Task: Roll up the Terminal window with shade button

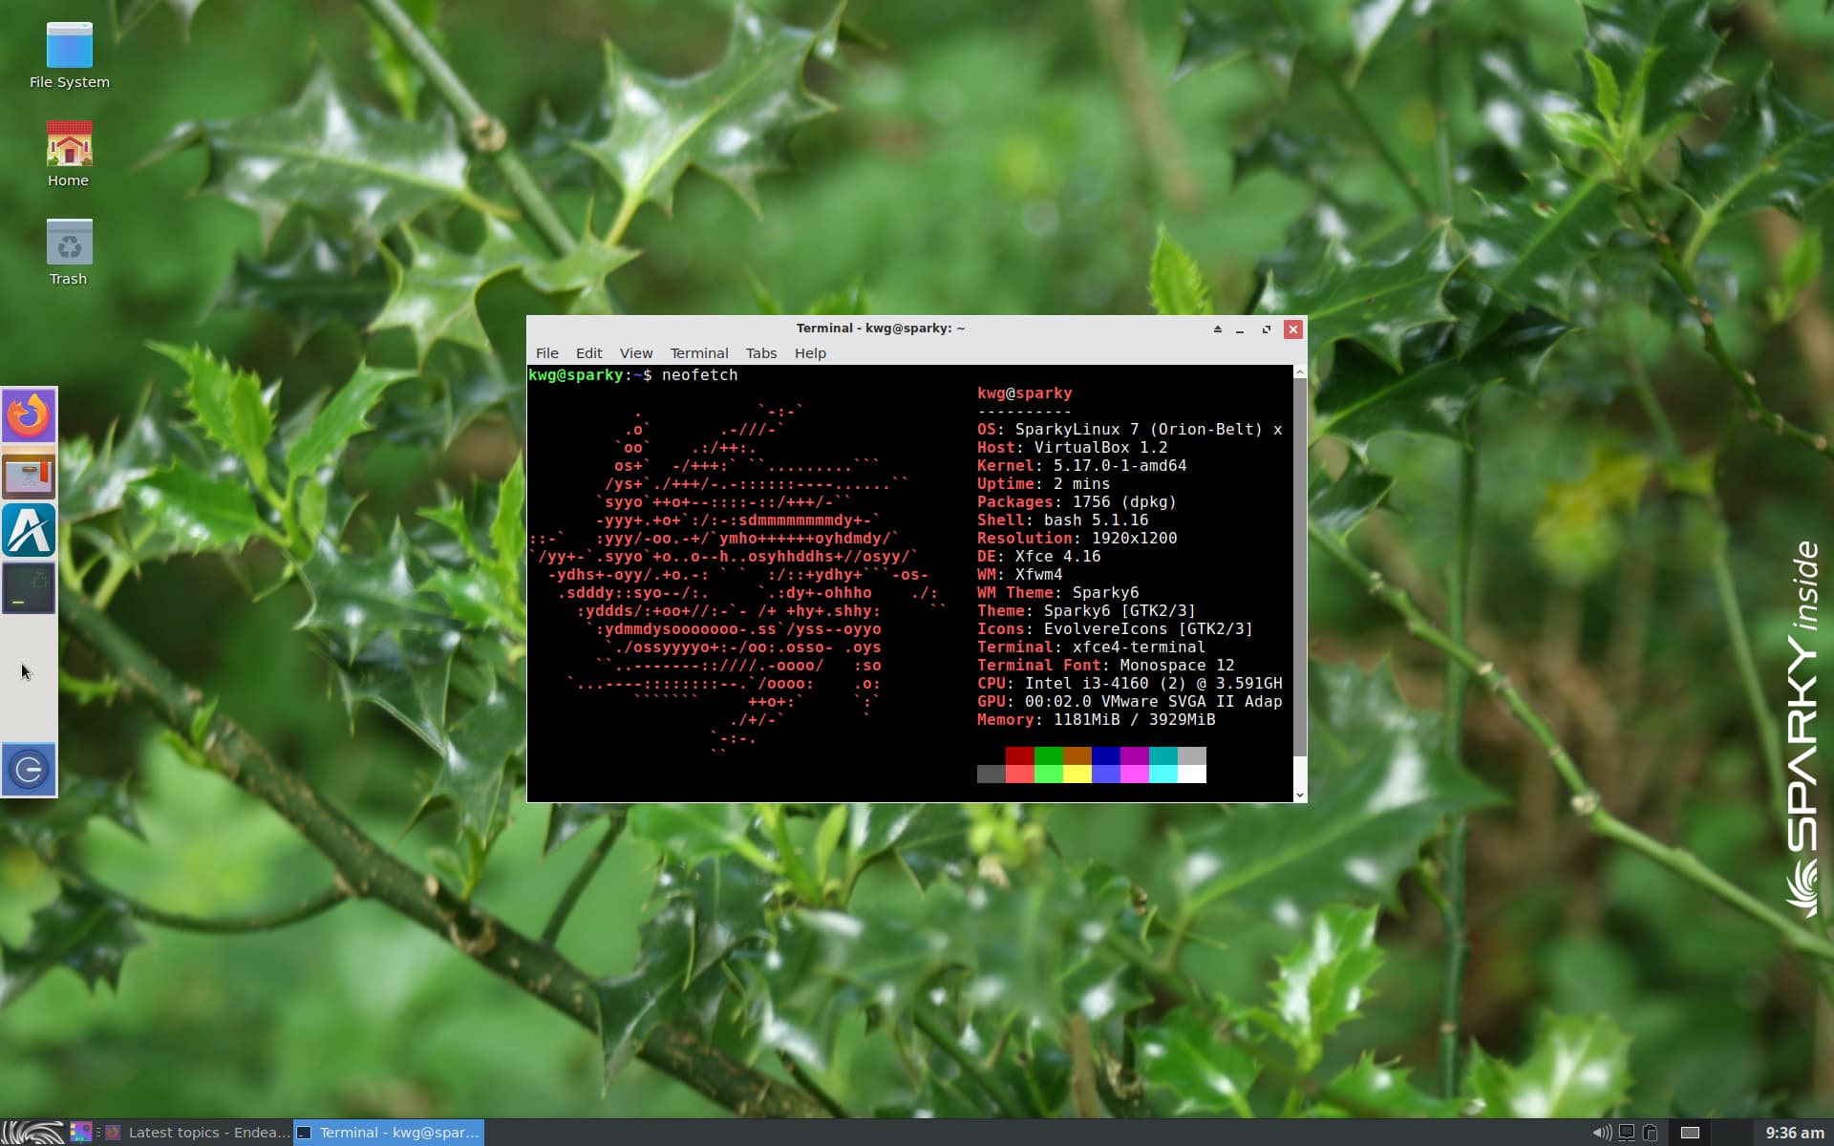Action: click(x=1218, y=329)
